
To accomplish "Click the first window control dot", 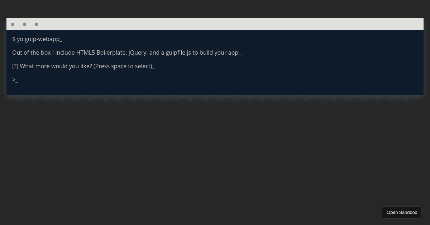I will coord(13,24).
